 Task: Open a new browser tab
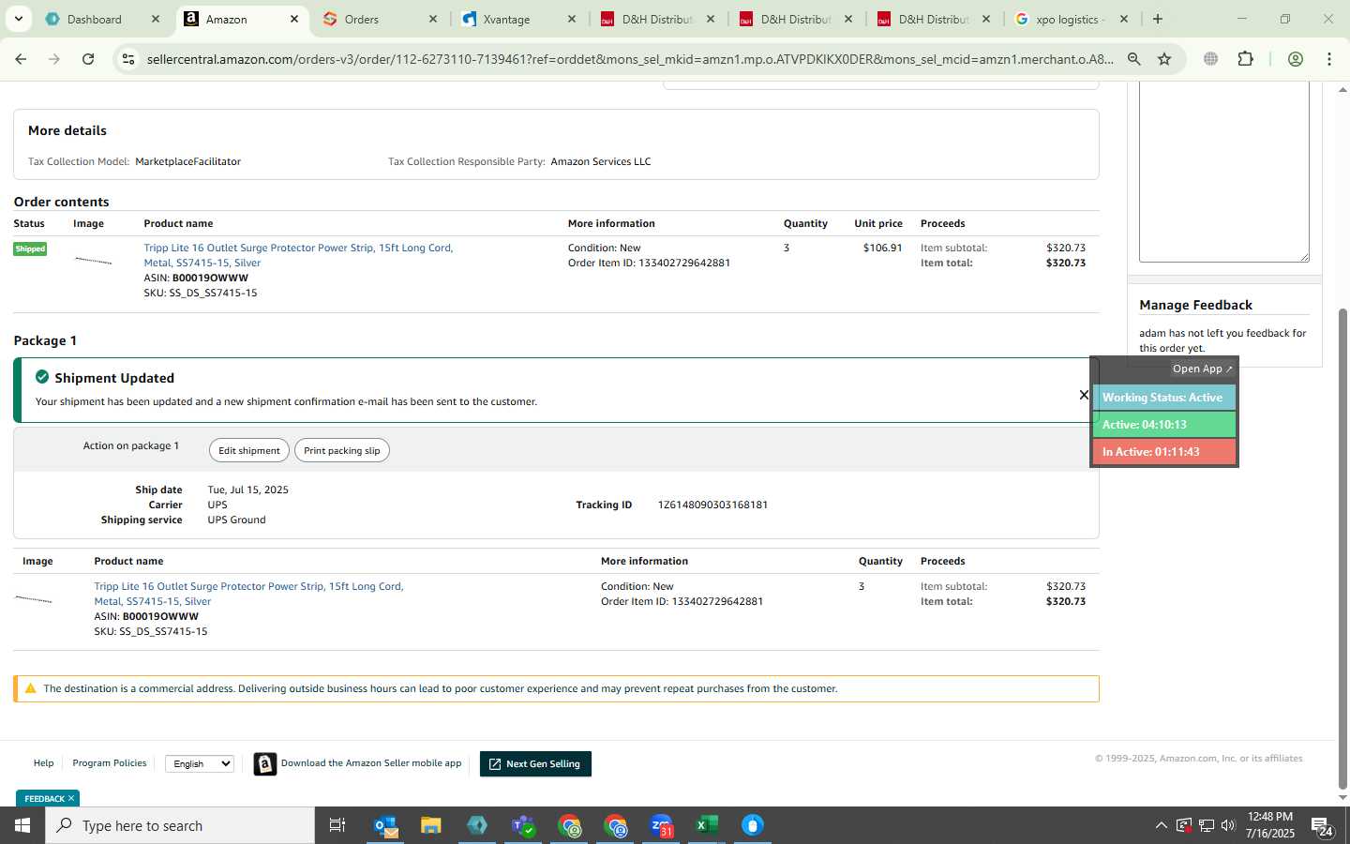(1158, 19)
